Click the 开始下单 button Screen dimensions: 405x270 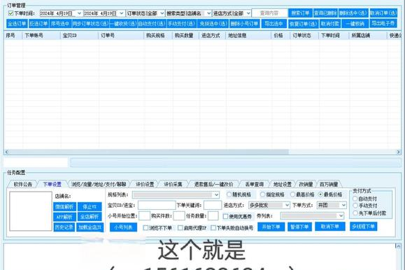[271, 227]
